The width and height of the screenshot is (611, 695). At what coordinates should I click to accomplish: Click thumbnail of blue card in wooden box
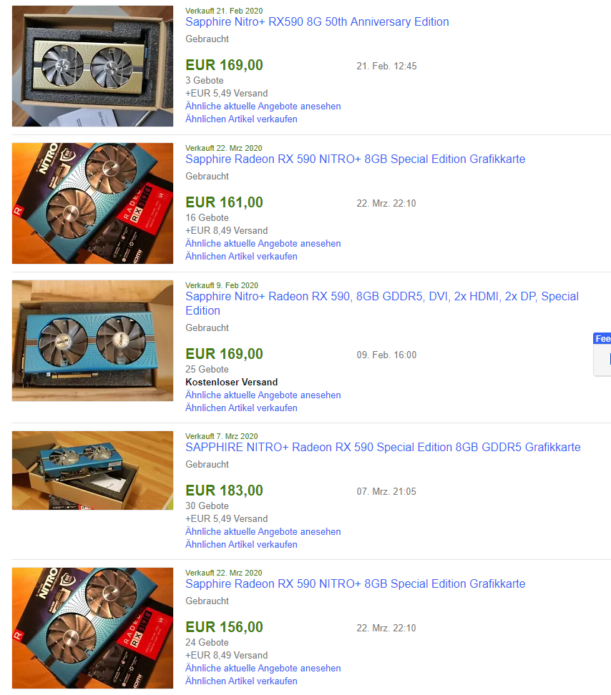pos(93,340)
